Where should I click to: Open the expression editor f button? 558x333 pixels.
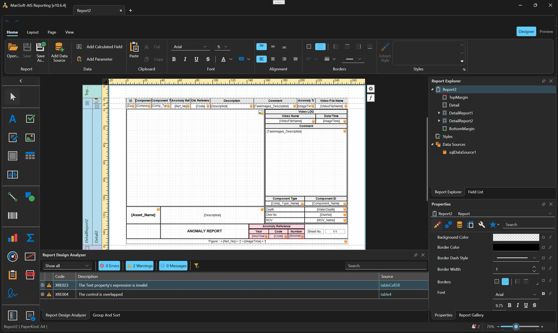[x=371, y=98]
